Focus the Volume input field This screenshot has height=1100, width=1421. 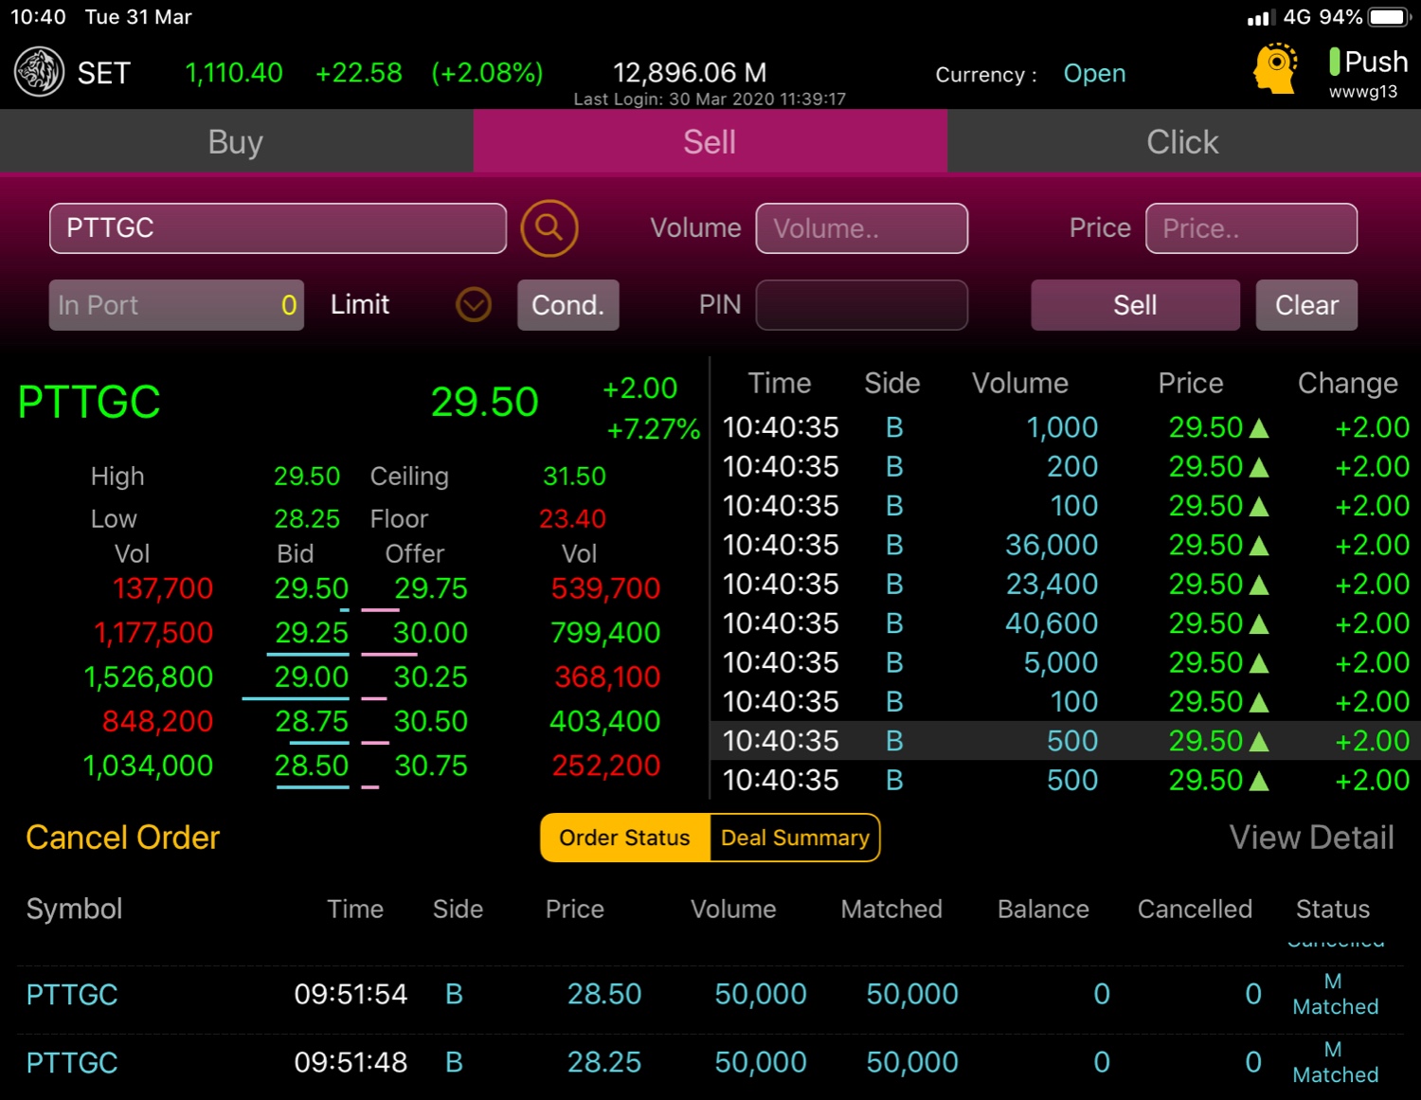click(861, 228)
